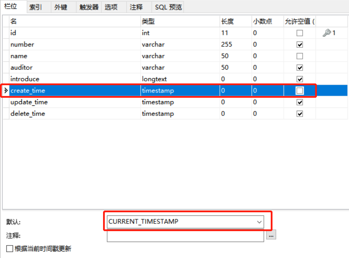Click the length 11 cell of id
The height and width of the screenshot is (258, 349).
click(236, 33)
